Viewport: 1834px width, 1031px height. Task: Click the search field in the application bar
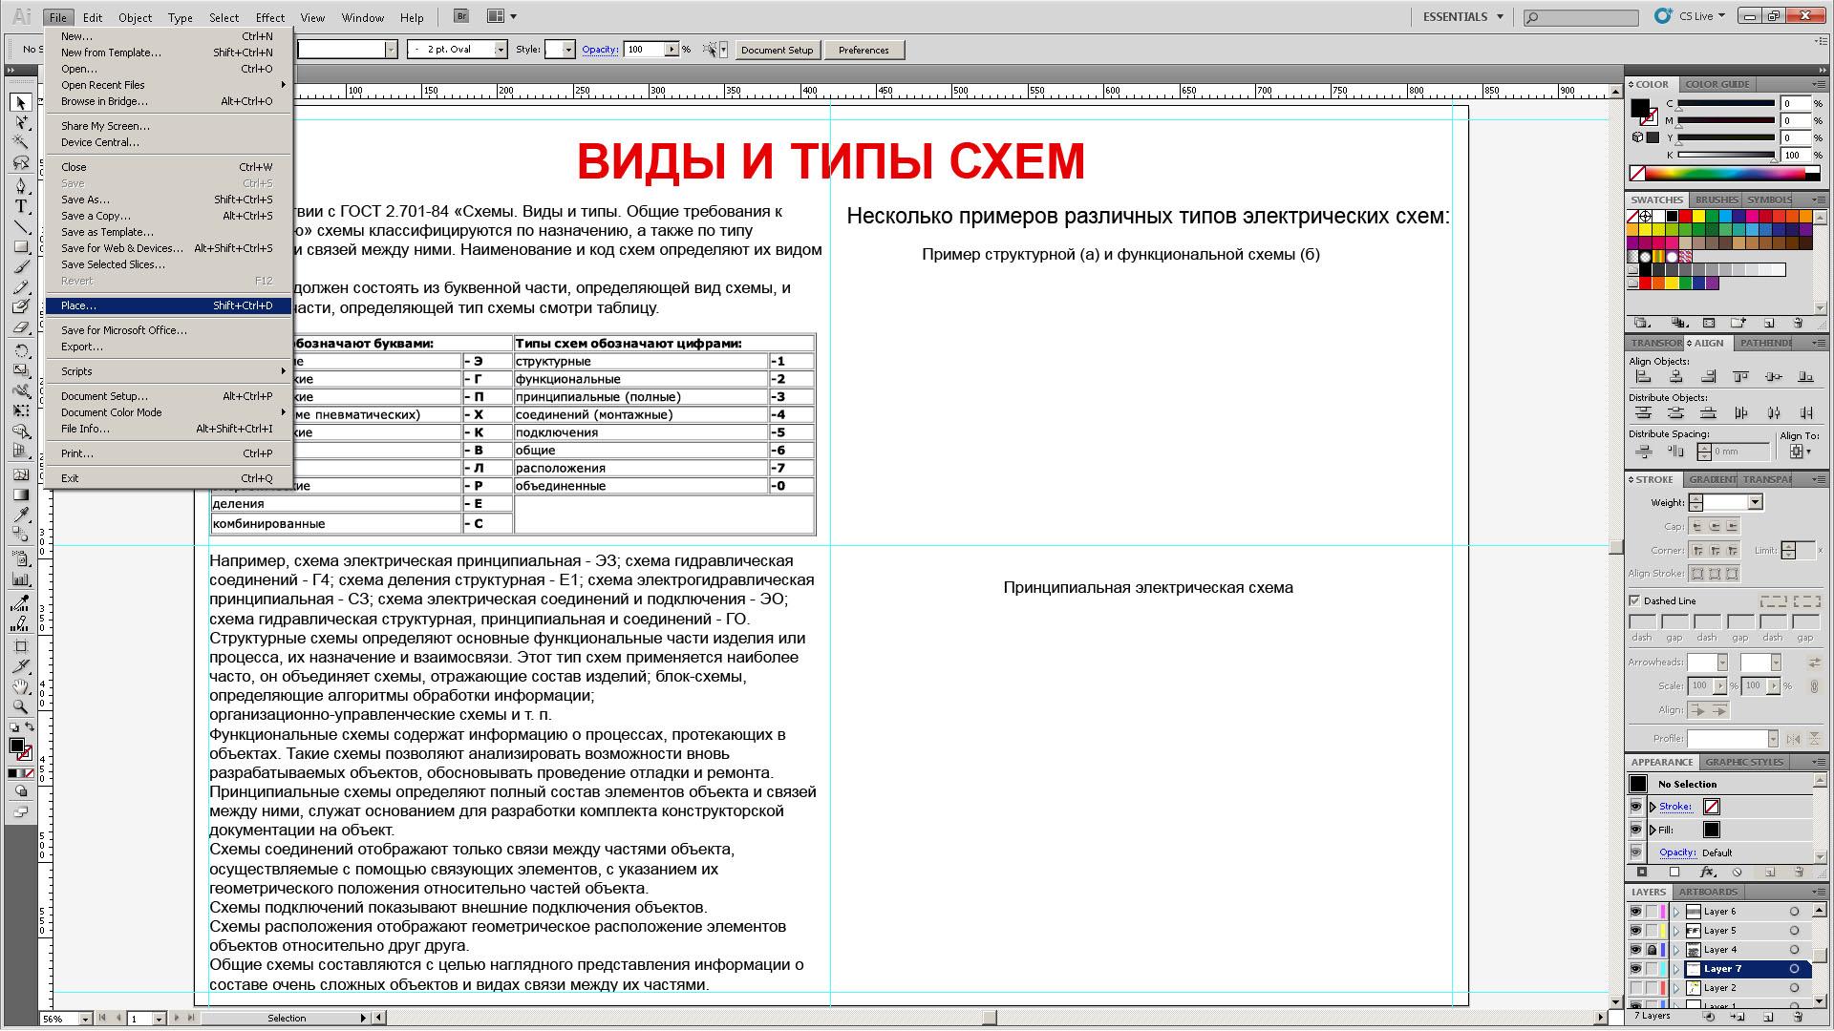click(x=1581, y=17)
